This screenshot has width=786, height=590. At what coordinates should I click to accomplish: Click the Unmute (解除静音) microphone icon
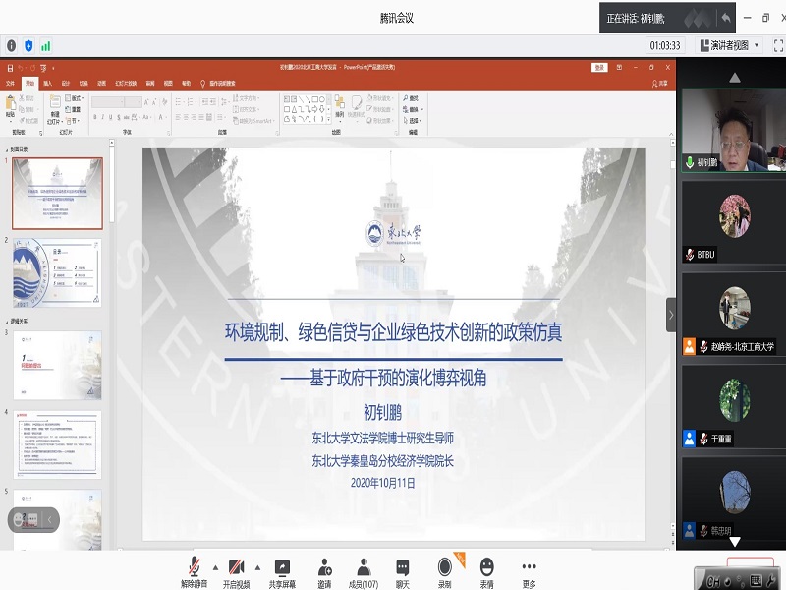[194, 566]
